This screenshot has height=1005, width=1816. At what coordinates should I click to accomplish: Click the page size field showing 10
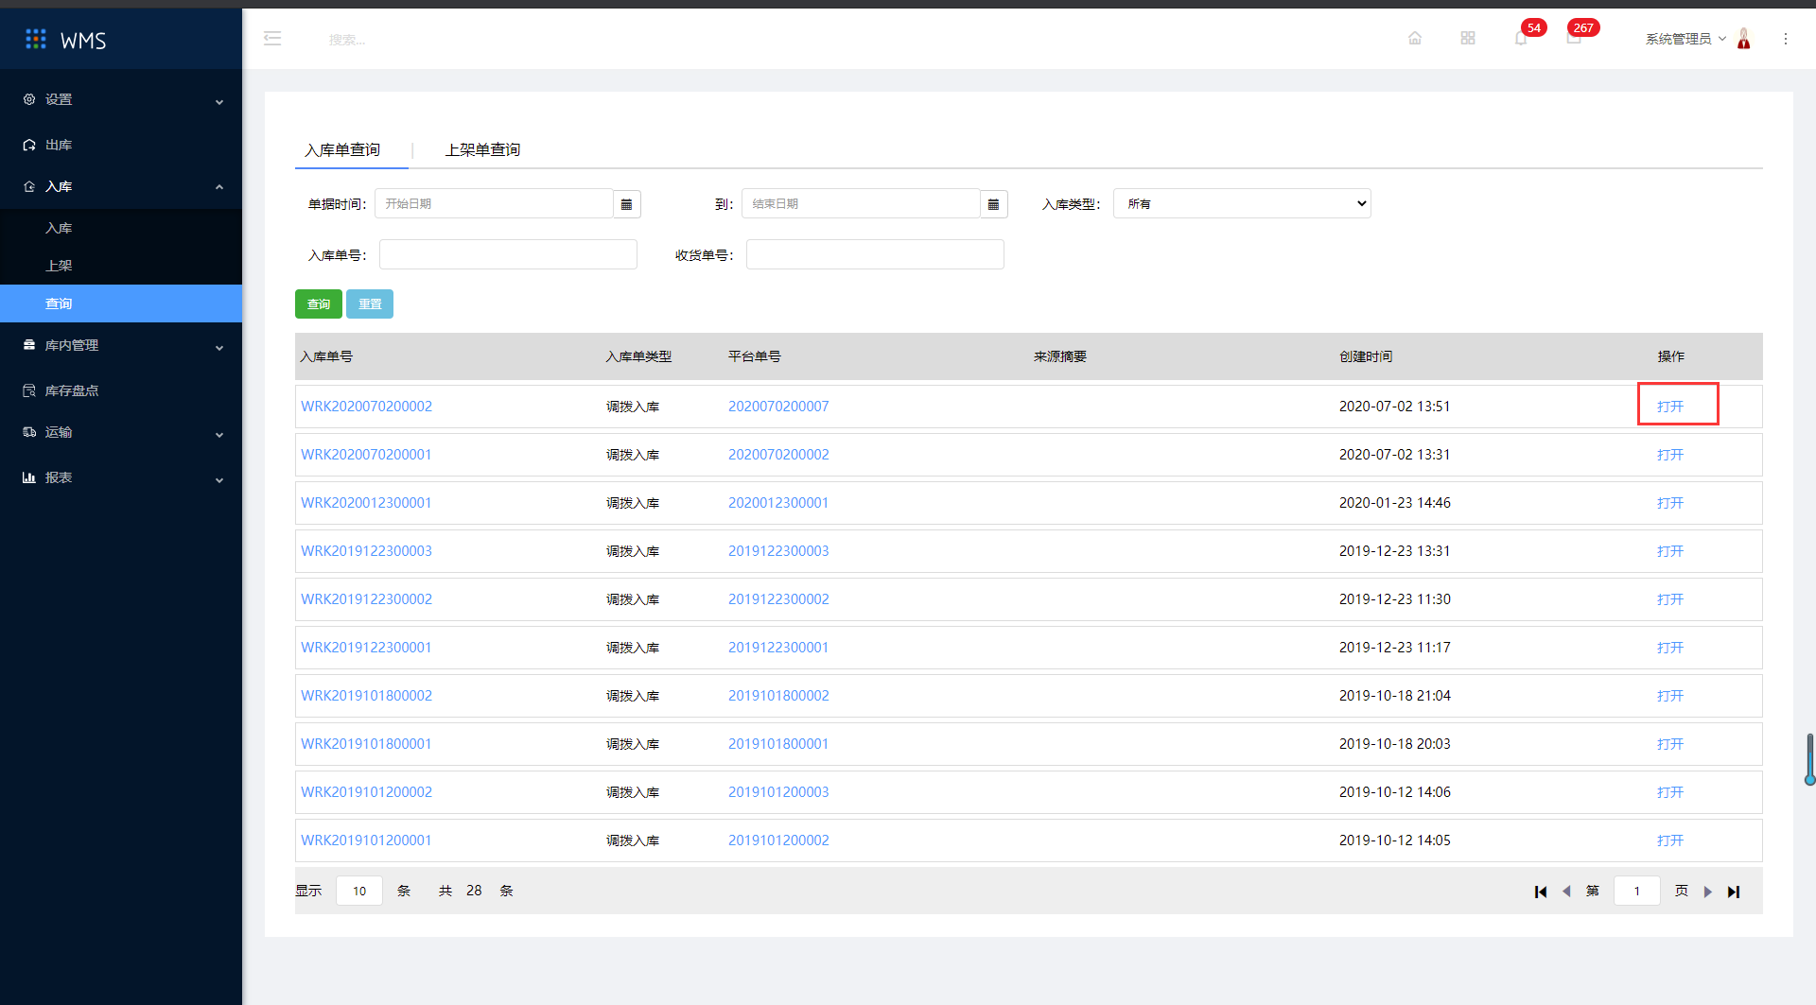[x=359, y=891]
